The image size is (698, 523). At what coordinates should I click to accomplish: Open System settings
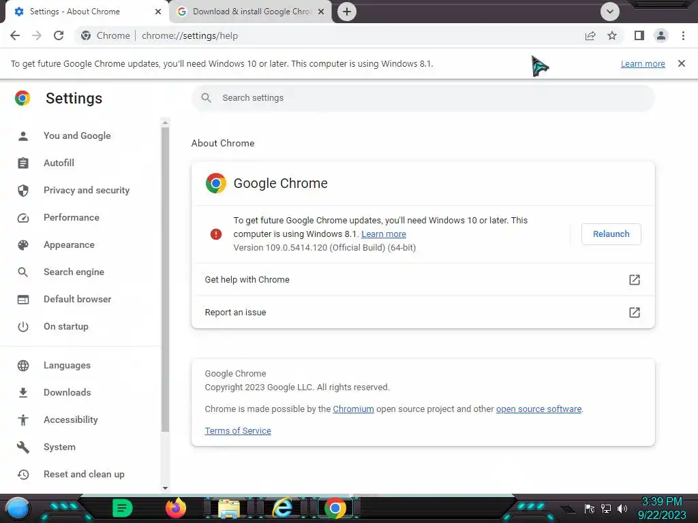pyautogui.click(x=59, y=447)
